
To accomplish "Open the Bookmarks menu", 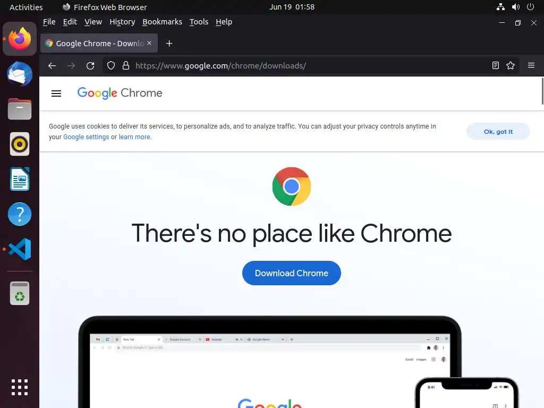I will click(162, 22).
